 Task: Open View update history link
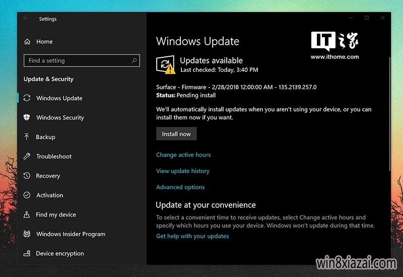(x=183, y=171)
